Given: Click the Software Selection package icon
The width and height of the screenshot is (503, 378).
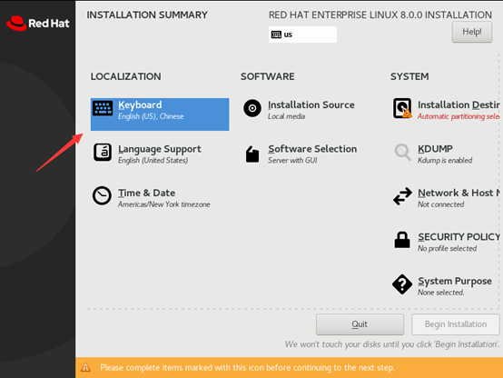Looking at the screenshot, I should click(x=252, y=154).
